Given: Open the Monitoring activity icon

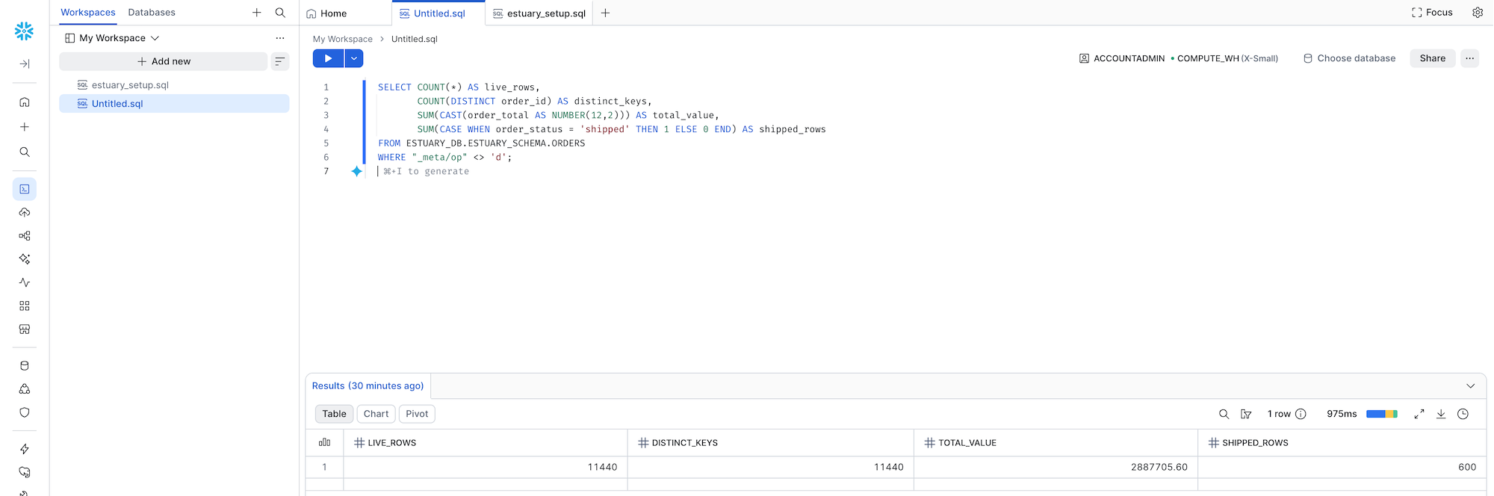Looking at the screenshot, I should 24,282.
